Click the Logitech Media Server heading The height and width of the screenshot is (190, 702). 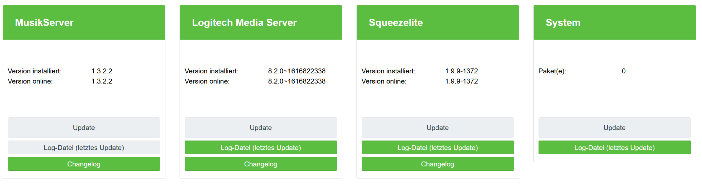tap(244, 23)
